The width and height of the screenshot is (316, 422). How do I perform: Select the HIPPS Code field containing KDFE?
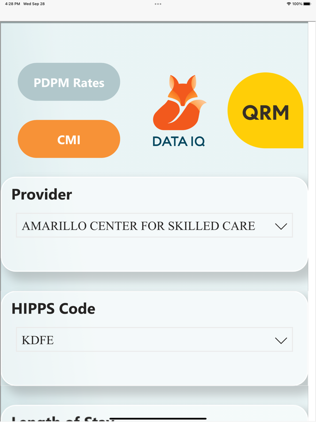pyautogui.click(x=154, y=339)
